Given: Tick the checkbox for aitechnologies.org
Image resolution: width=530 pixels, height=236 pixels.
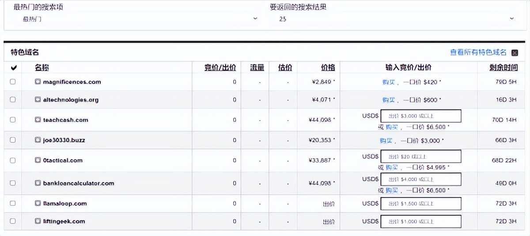Looking at the screenshot, I should tap(13, 99).
